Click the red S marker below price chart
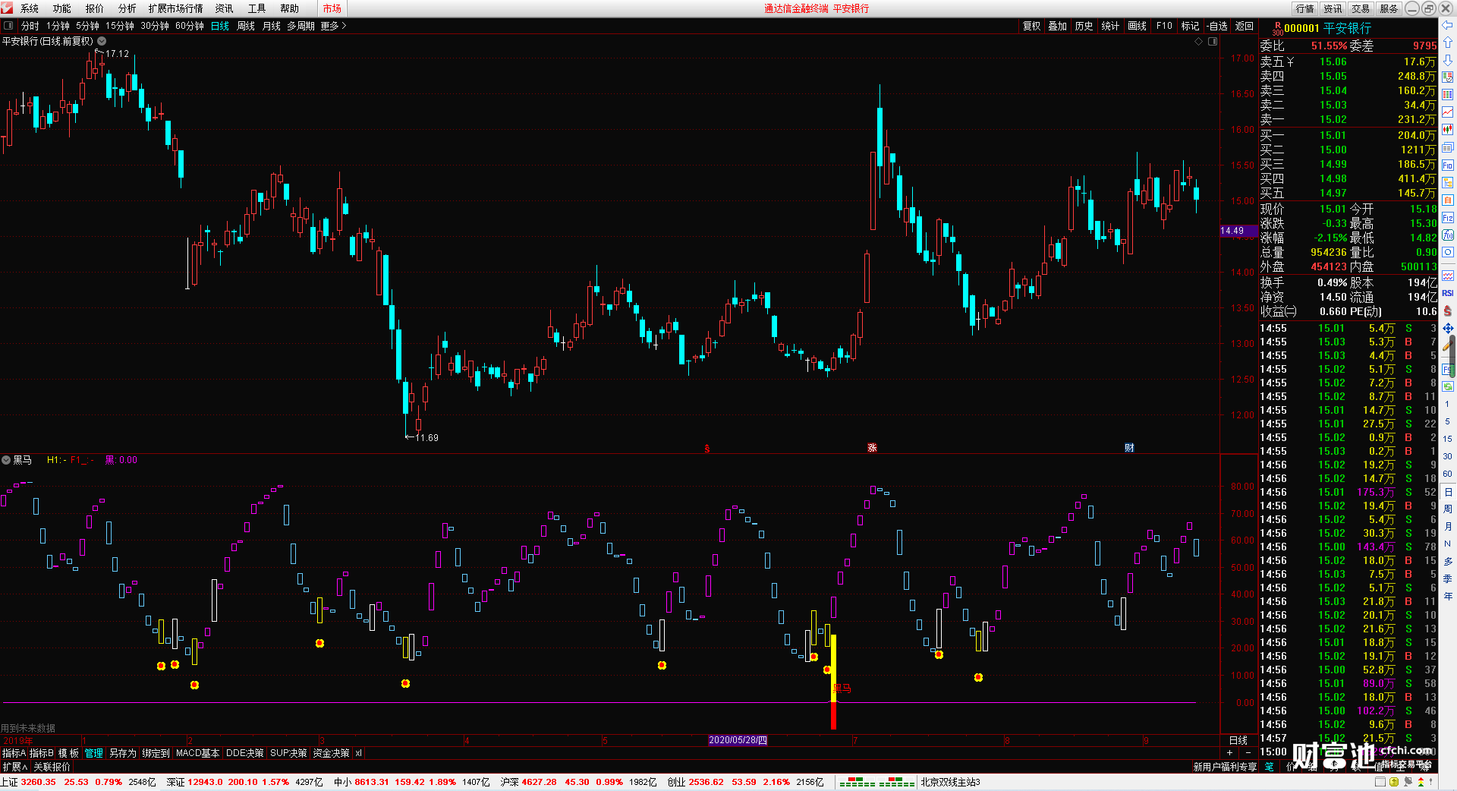 pos(707,448)
